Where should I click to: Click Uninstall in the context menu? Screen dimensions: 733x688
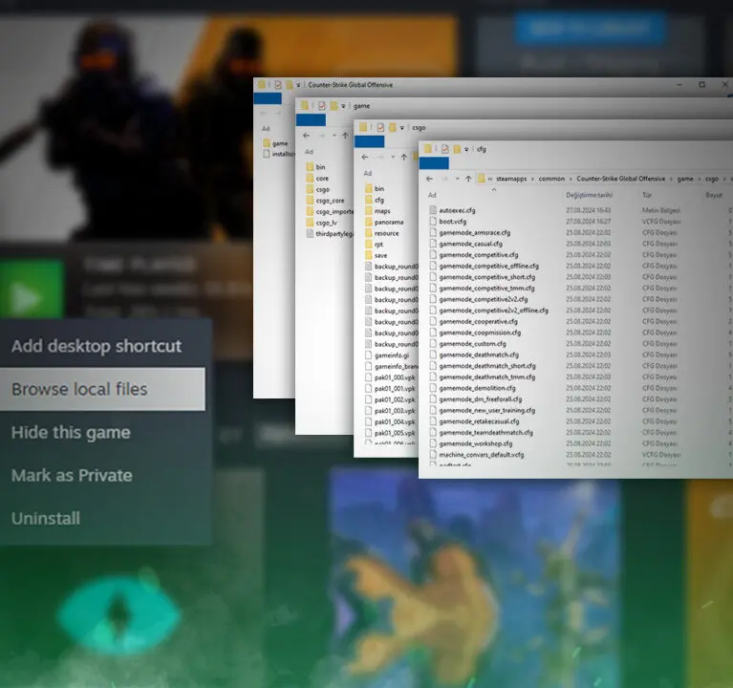(x=45, y=518)
